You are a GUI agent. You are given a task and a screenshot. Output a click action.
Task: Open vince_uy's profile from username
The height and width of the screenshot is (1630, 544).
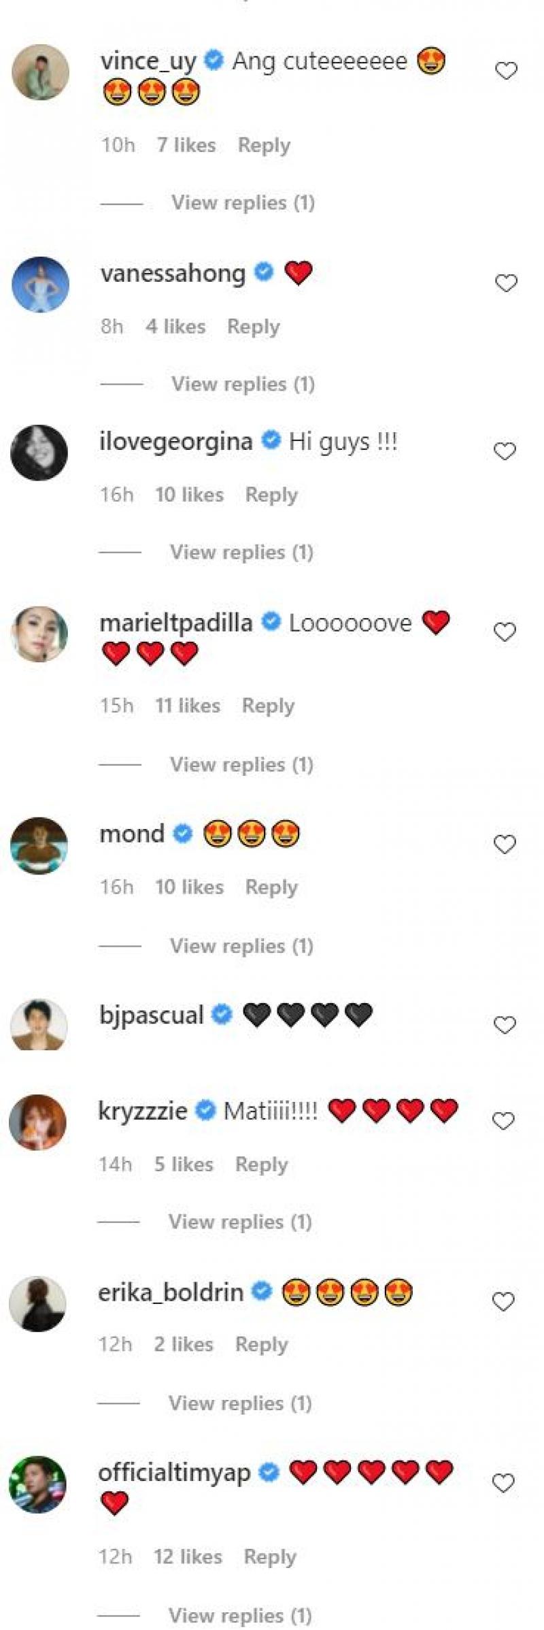[148, 62]
